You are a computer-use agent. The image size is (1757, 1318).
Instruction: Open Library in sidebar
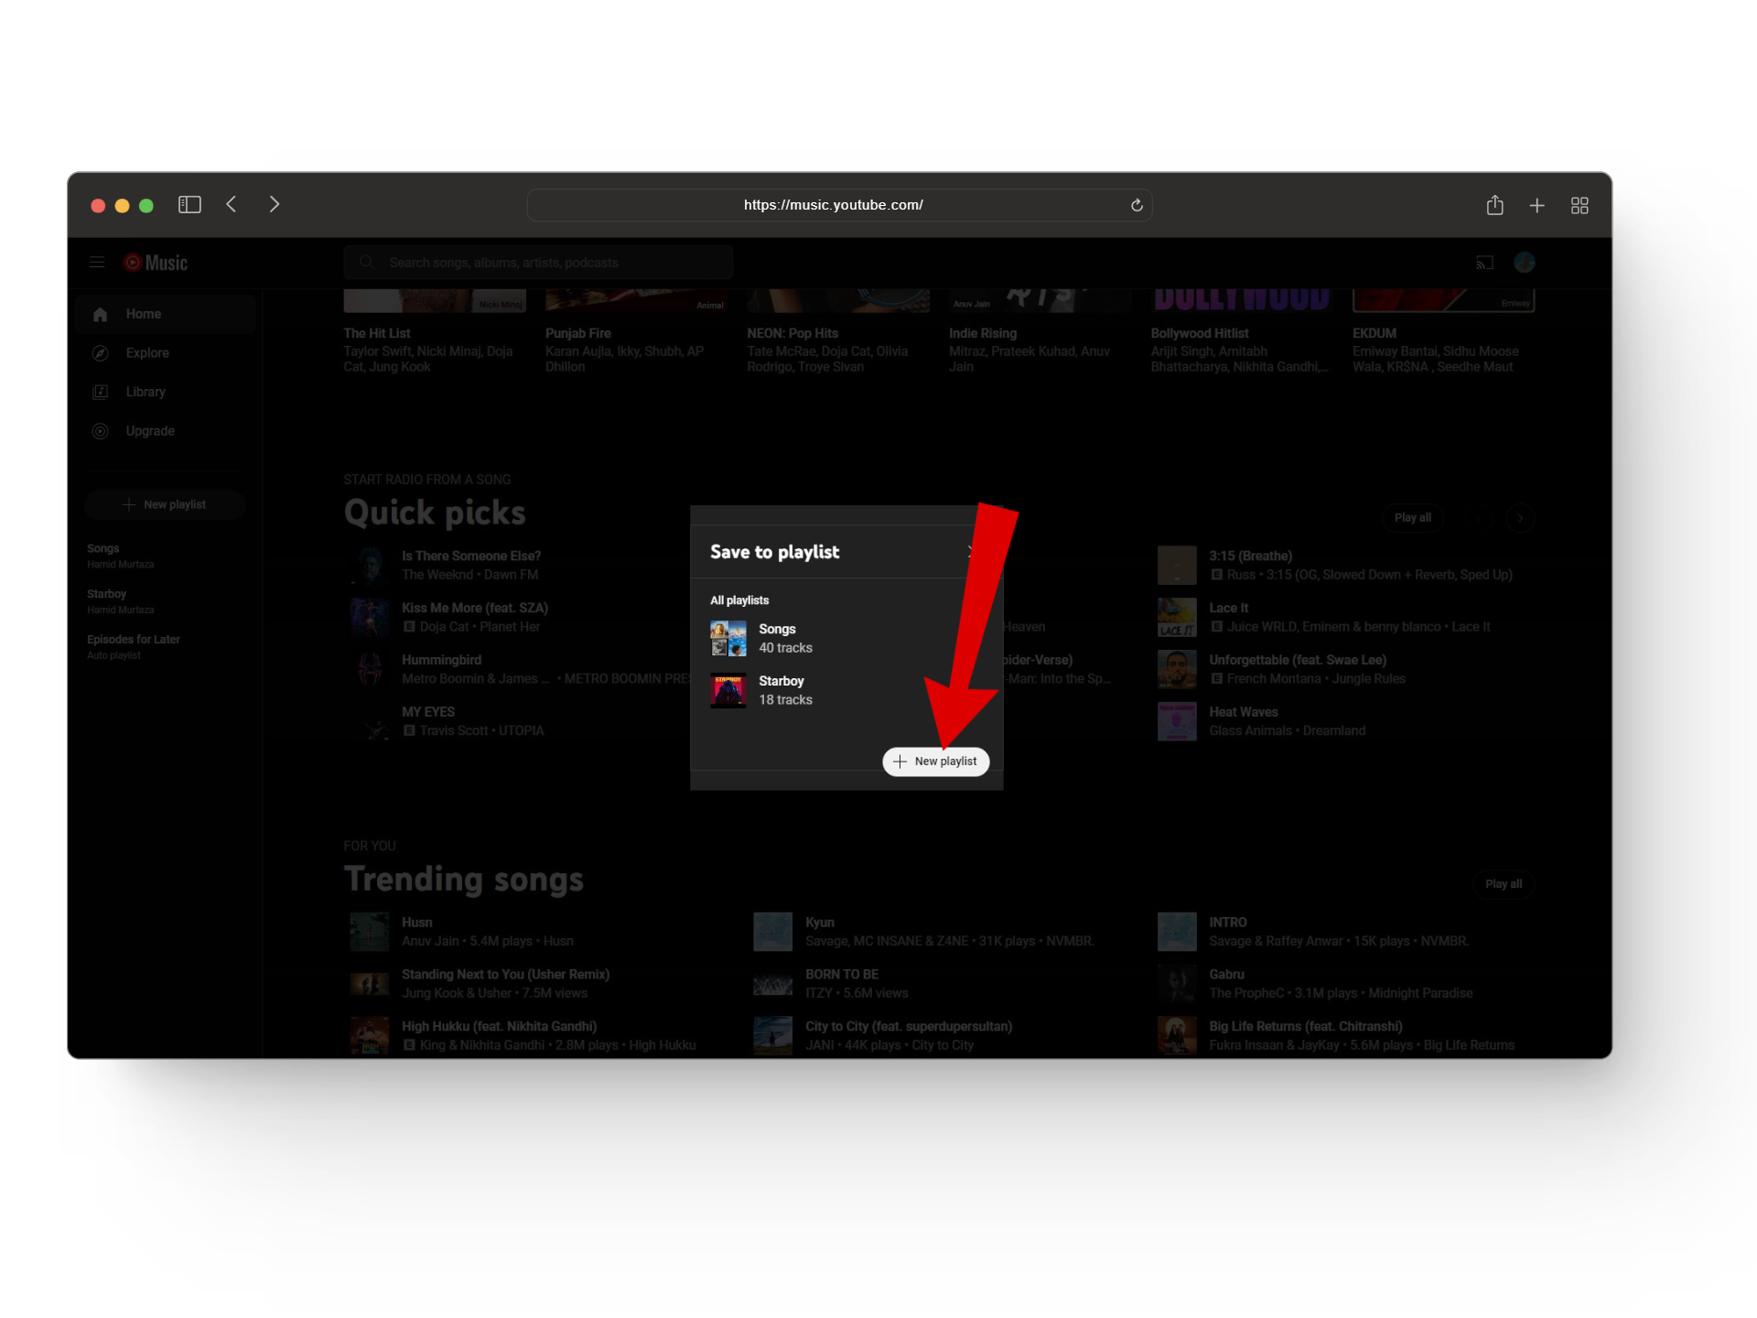tap(146, 392)
